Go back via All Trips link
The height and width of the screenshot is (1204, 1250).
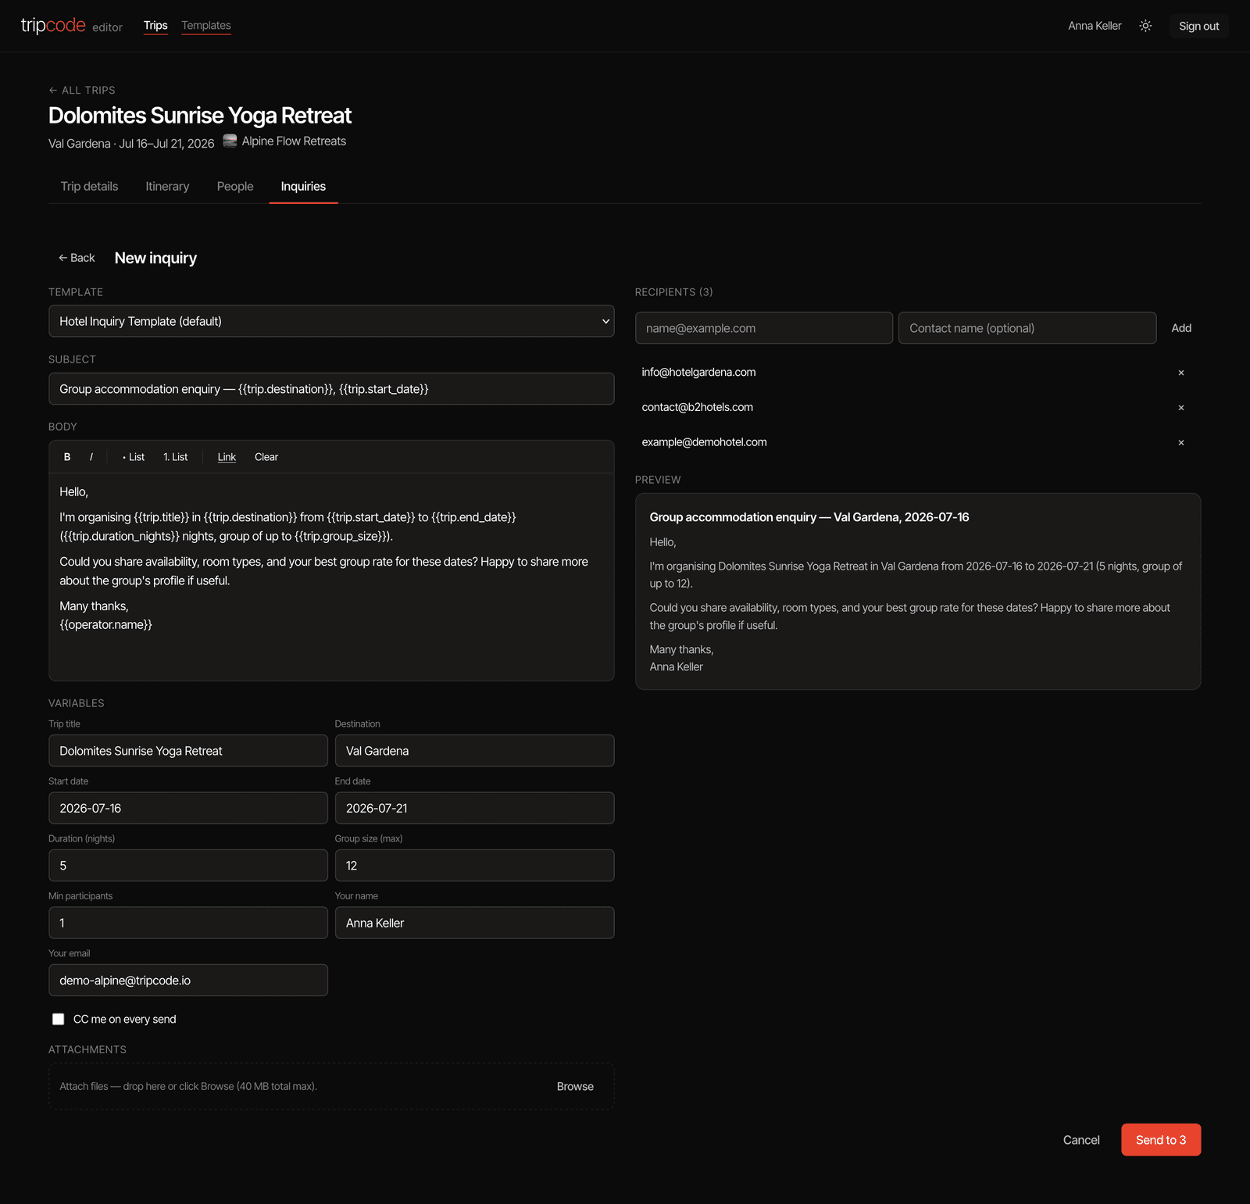point(82,90)
